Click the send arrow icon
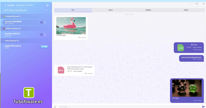The height and width of the screenshot is (108, 206). pyautogui.click(x=203, y=106)
